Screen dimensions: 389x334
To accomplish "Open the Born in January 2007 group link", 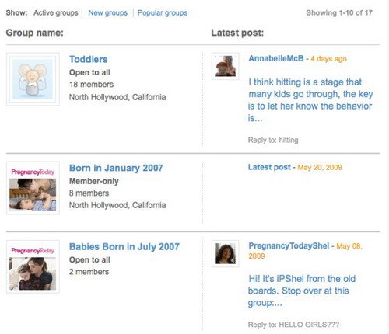I will [116, 168].
